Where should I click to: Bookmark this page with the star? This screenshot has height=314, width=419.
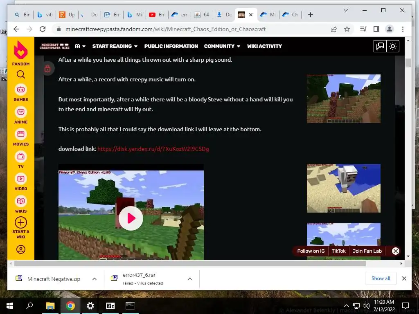(347, 29)
